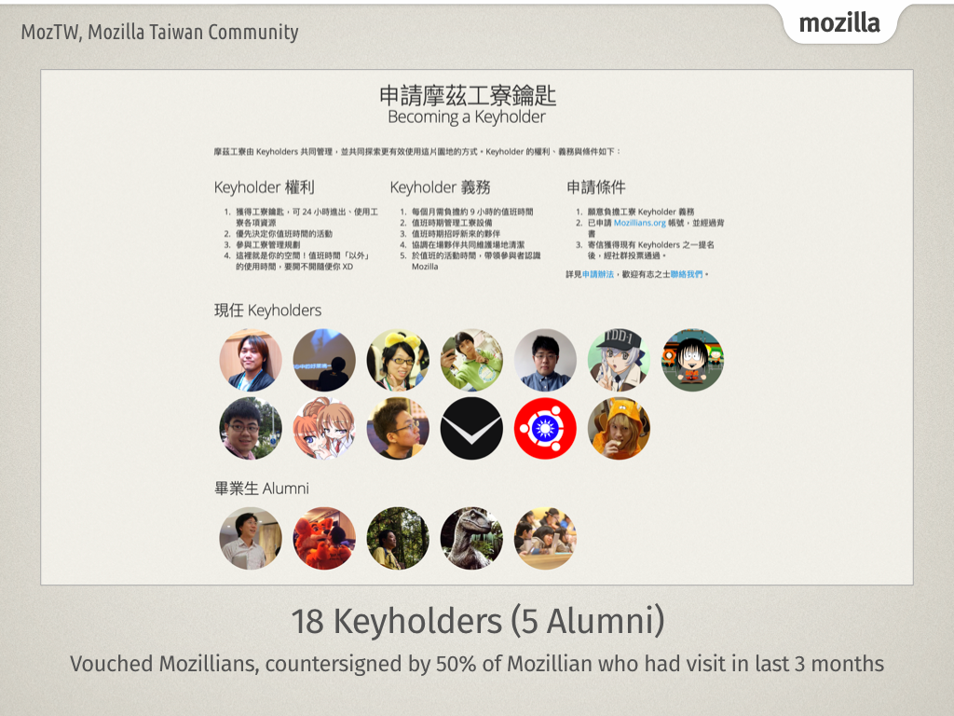Click the Becoming a Keyholder heading
The height and width of the screenshot is (716, 954).
coord(467,117)
